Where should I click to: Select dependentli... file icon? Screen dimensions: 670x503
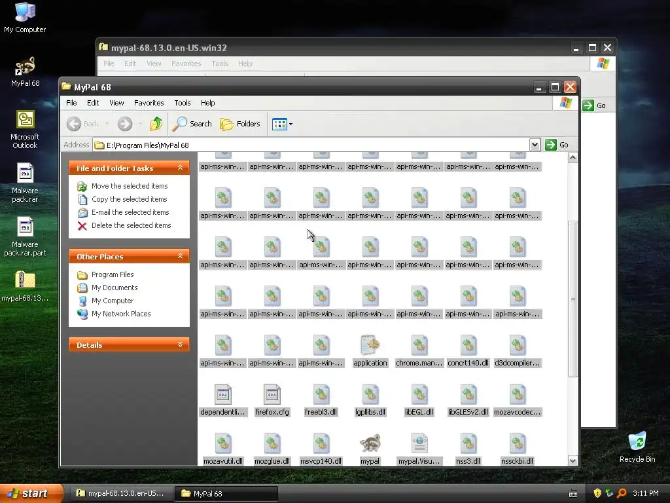[223, 394]
